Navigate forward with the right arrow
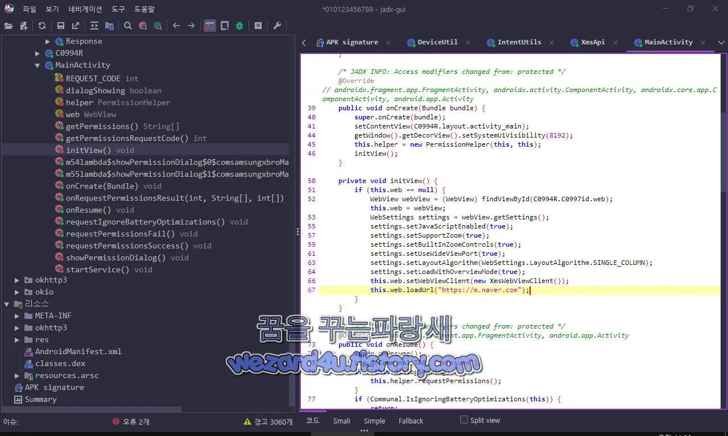Screen dimensions: 728x436 (x=191, y=26)
